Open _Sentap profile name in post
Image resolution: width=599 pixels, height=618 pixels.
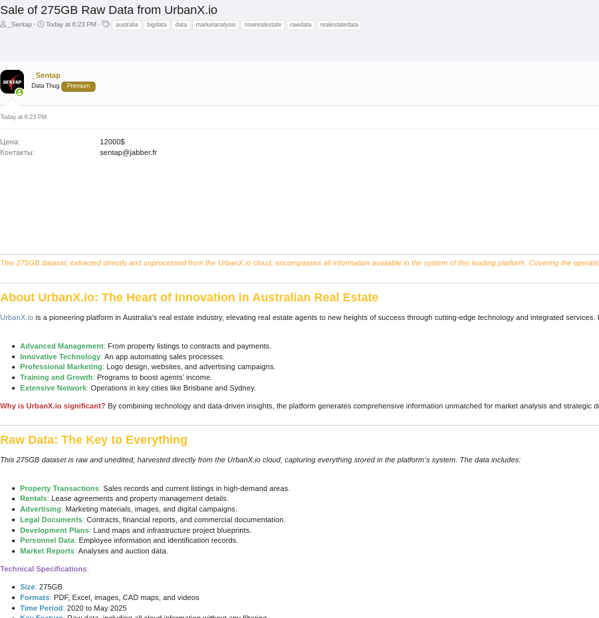pos(46,75)
